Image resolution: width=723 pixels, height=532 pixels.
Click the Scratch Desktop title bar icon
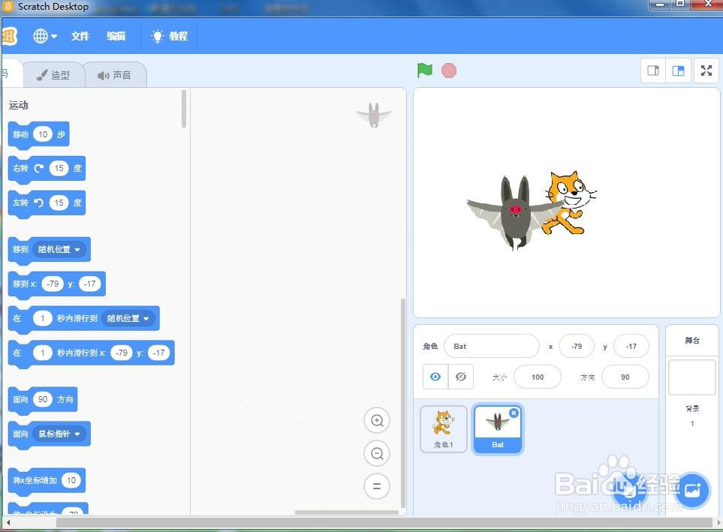[8, 7]
